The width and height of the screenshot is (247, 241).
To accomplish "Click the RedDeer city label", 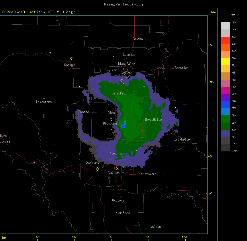I will tap(126, 73).
